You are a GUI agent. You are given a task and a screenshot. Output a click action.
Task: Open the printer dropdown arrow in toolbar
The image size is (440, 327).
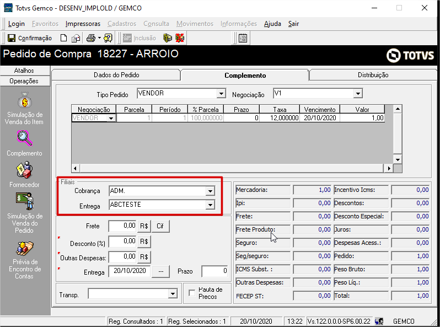click(99, 38)
